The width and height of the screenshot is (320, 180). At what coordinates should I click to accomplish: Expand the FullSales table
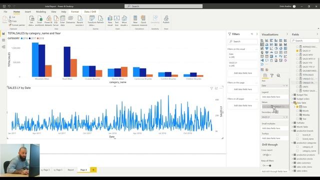tap(292, 123)
